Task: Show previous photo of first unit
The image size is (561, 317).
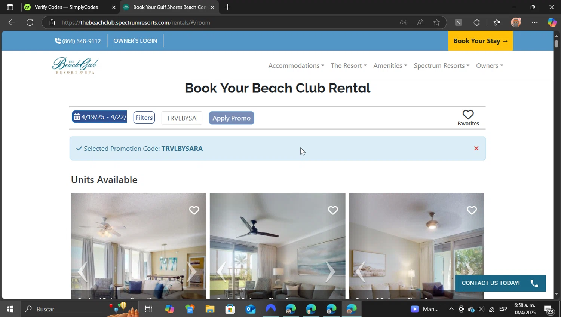Action: [83, 272]
